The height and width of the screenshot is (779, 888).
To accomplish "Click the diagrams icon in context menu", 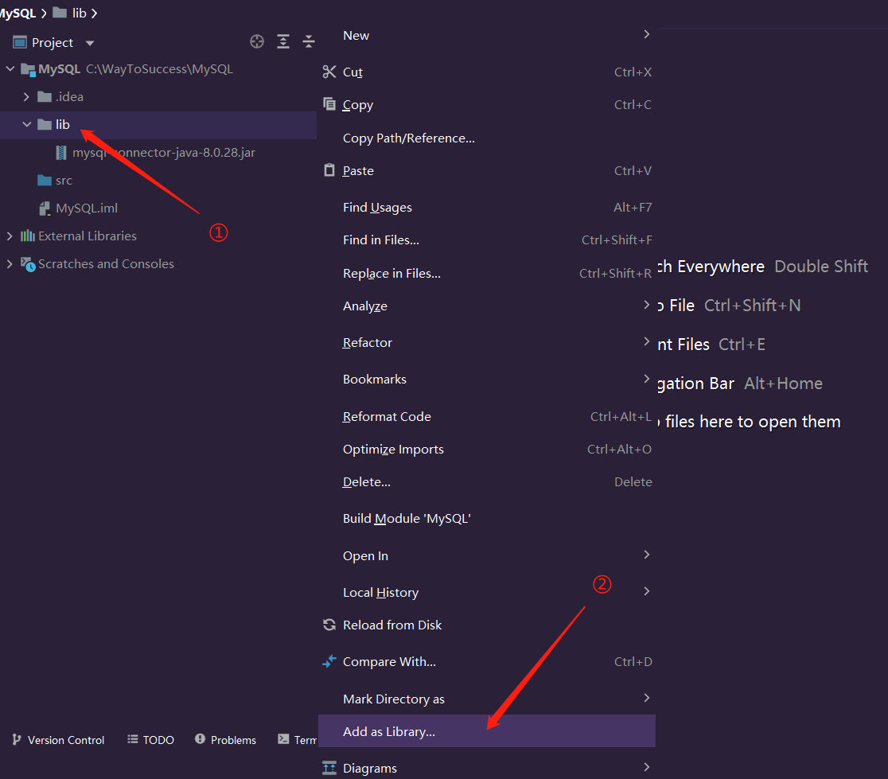I will click(x=329, y=768).
